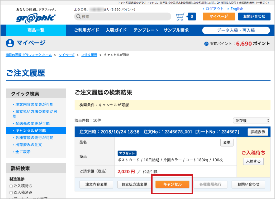The width and height of the screenshot is (275, 199).
Task: Click the 入稿する button
Action: coord(253,161)
